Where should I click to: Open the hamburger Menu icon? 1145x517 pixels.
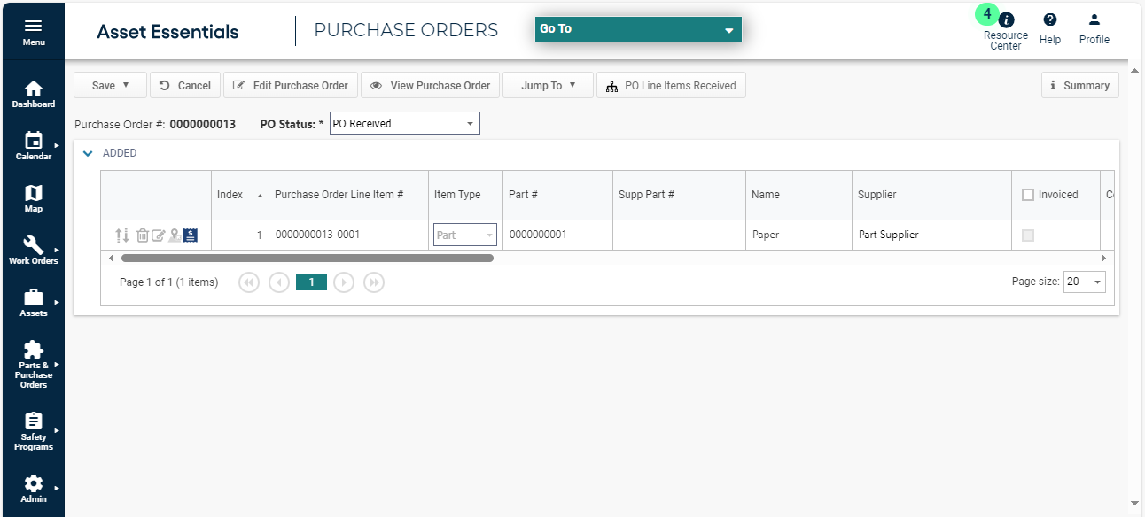pos(33,31)
